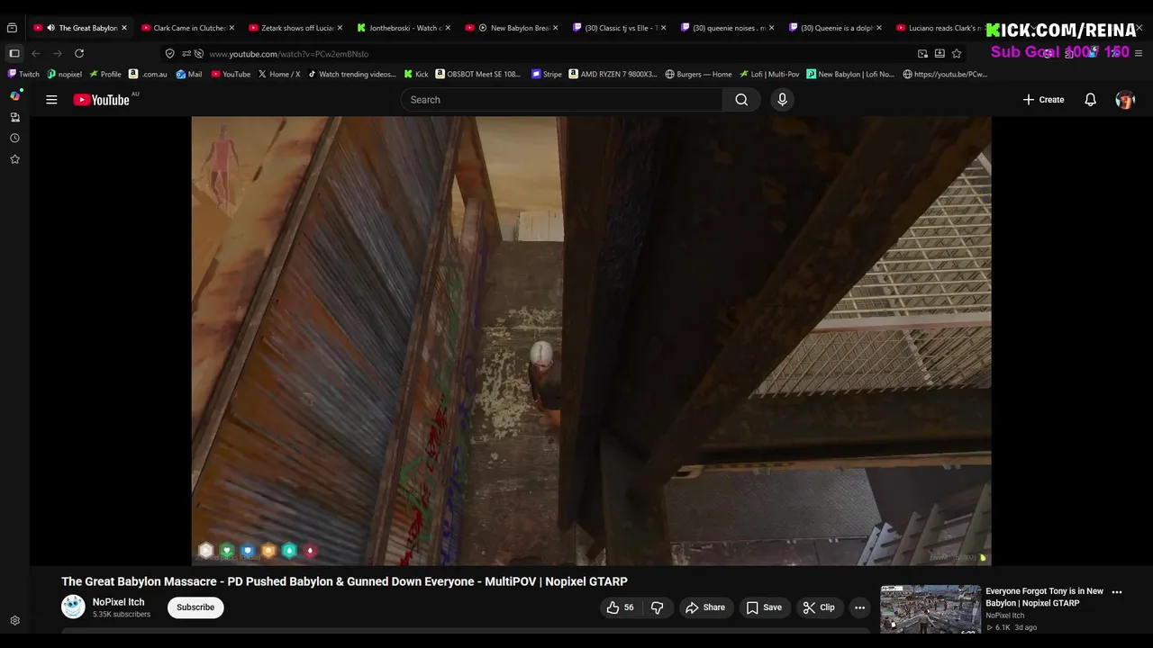Screen dimensions: 1153x648
Task: Open the Mail bookmark
Action: [189, 75]
